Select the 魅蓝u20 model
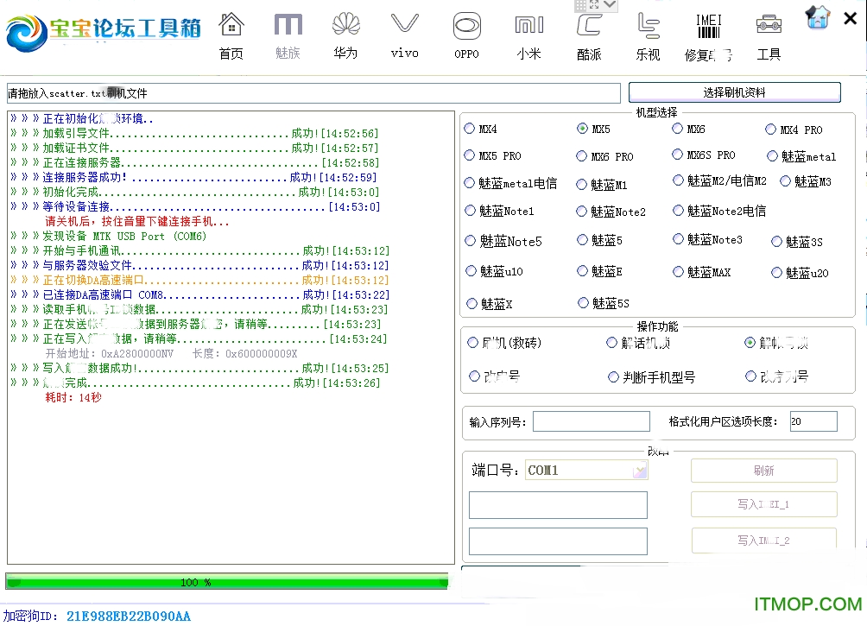Image resolution: width=867 pixels, height=626 pixels. 777,272
